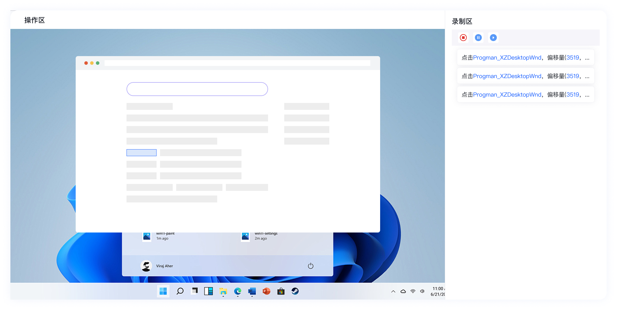Select the second recorded click step
This screenshot has width=617, height=310.
[x=525, y=76]
